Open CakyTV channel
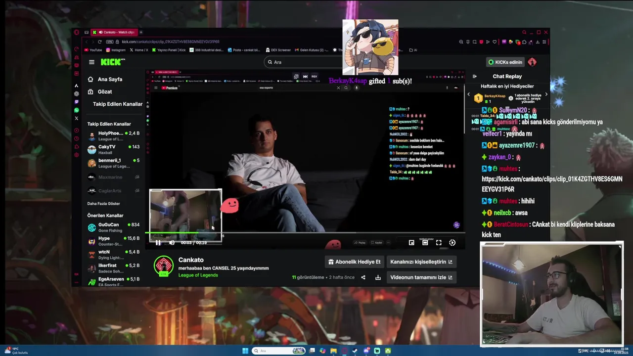Screen dimensions: 633x356 114,149
